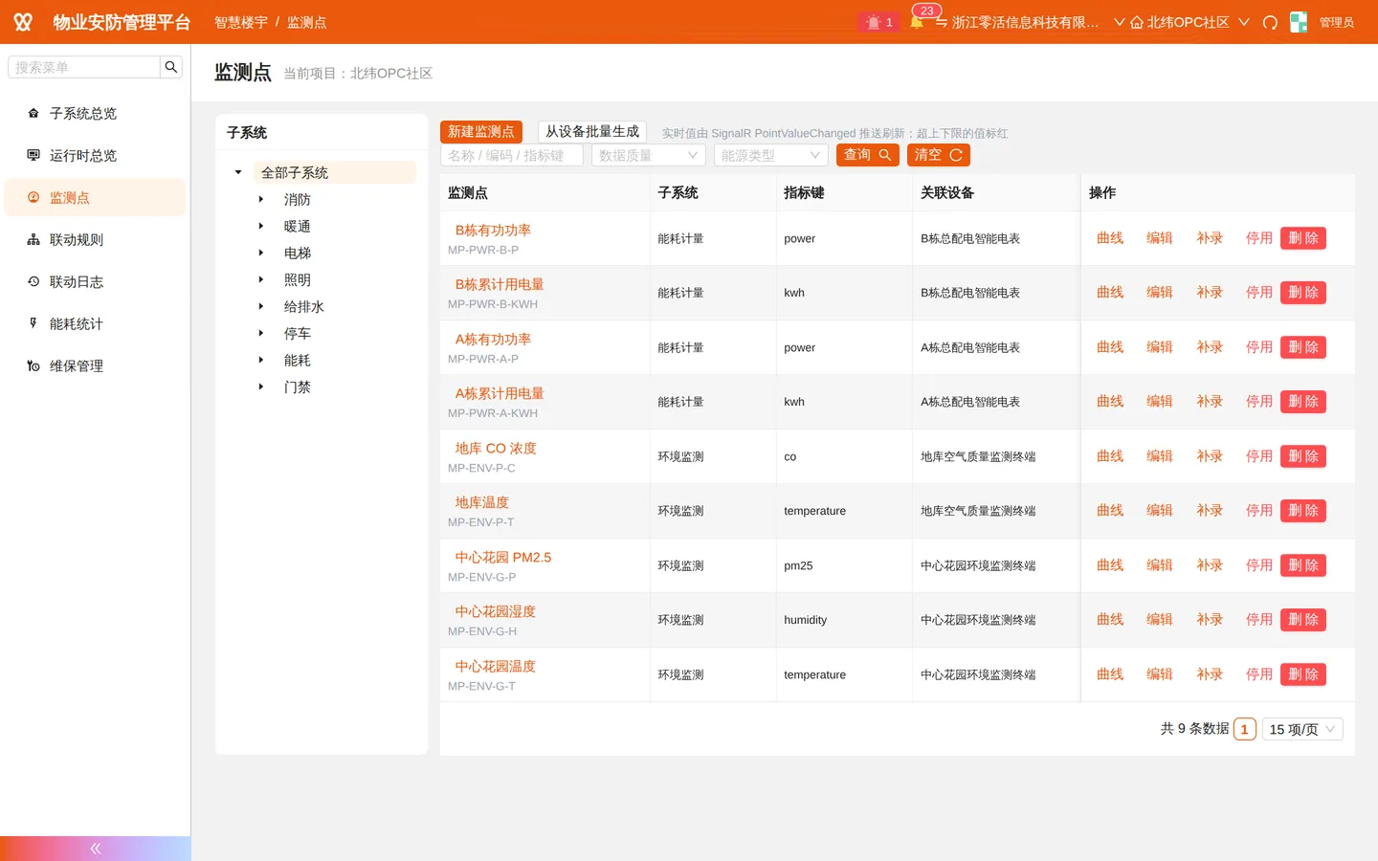Open the 15 项/页 page size dropdown
1378x861 pixels.
coord(1302,729)
